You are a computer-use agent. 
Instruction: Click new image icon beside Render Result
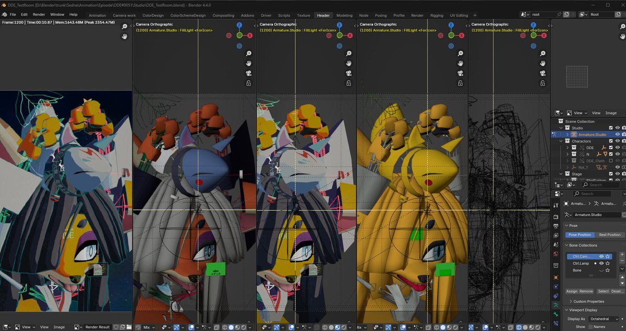123,327
